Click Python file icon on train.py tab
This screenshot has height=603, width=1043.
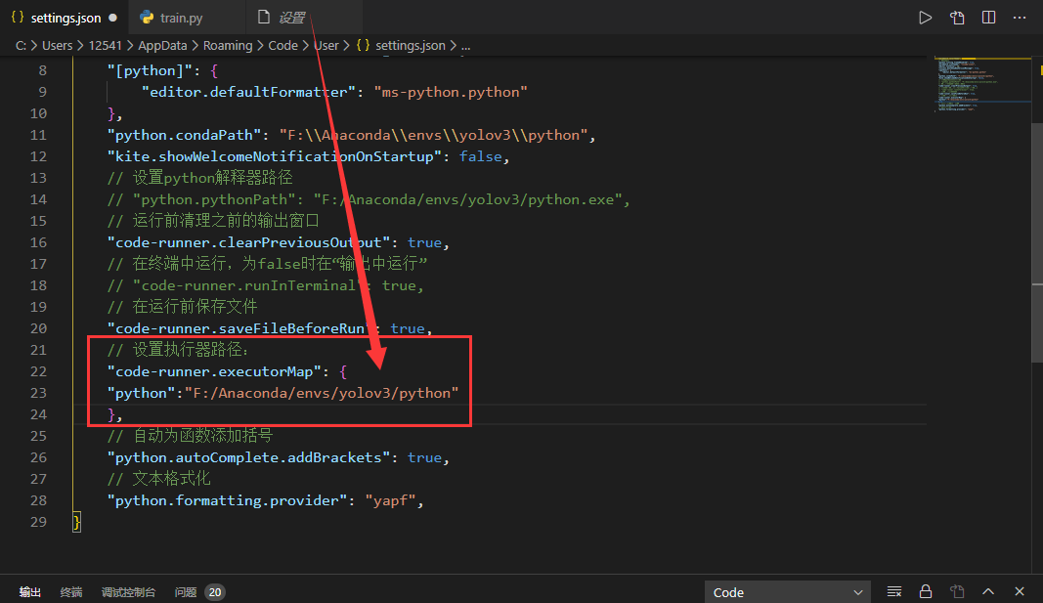pos(147,18)
